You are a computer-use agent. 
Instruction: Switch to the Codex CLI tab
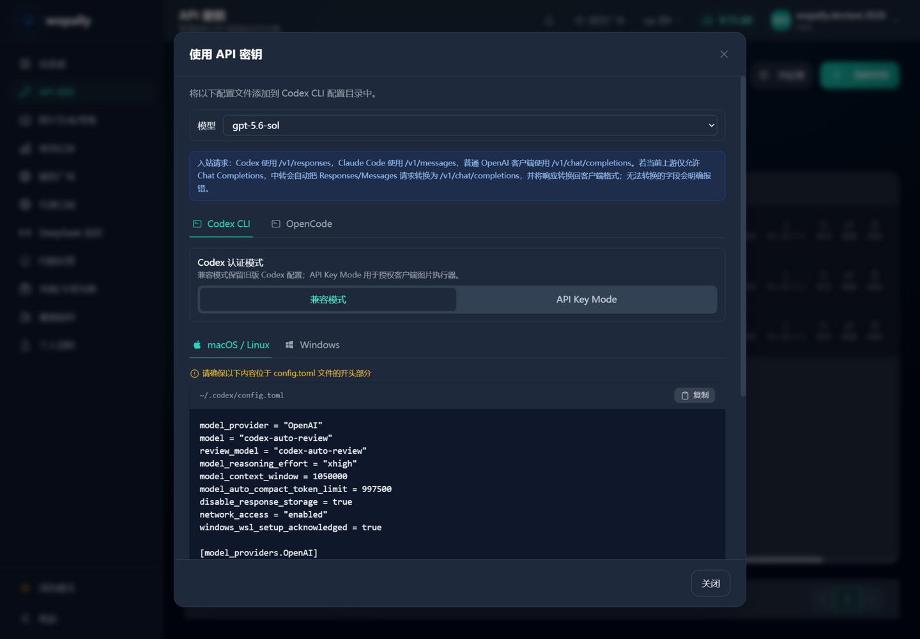point(221,224)
